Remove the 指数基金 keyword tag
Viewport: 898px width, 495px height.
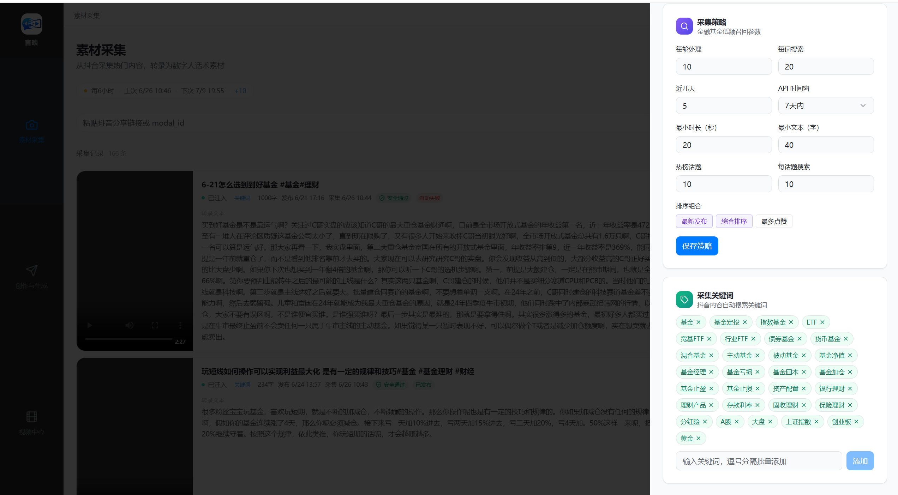point(791,322)
